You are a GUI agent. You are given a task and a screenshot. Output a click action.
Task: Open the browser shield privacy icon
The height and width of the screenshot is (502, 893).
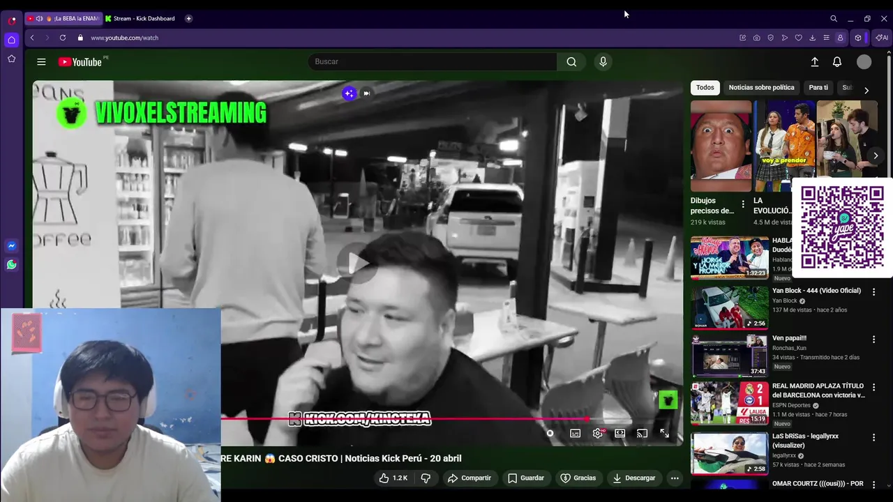click(x=770, y=38)
